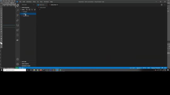170x95 pixels.
Task: Open the File menu
Action: 20,2
